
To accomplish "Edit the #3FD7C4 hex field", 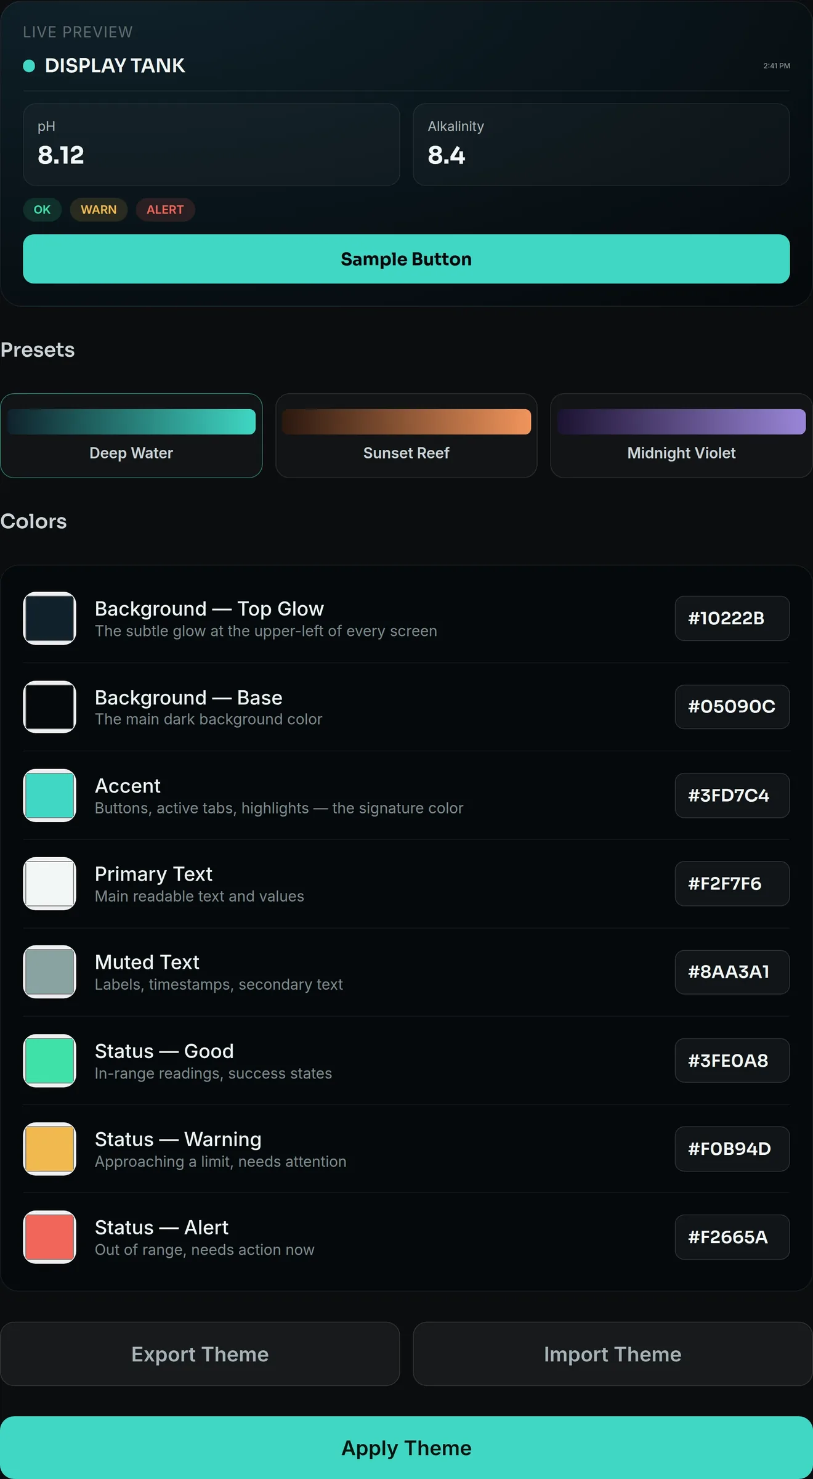I will coord(732,796).
